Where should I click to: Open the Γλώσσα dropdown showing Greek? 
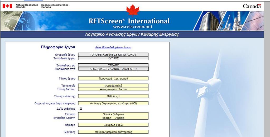click(113, 114)
